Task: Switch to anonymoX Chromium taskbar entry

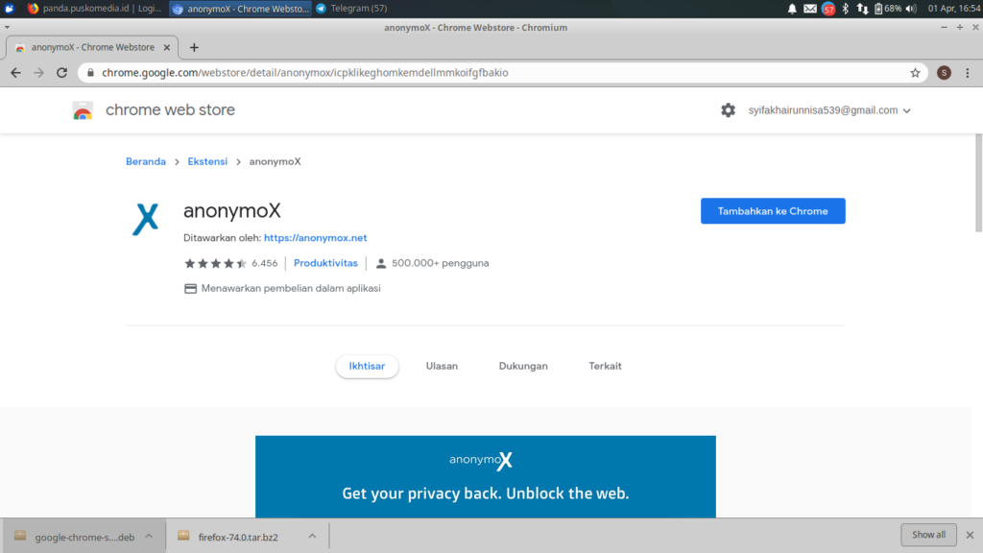Action: pos(241,9)
